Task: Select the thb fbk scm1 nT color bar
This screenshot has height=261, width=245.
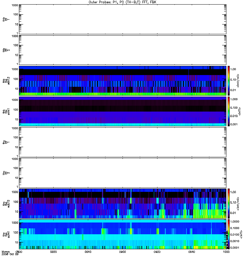Action: point(229,111)
